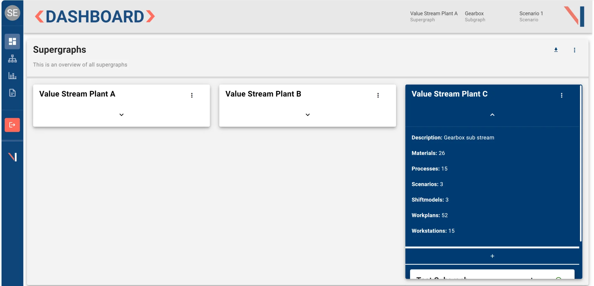Open Supergraphs panel more options menu
The height and width of the screenshot is (286, 594).
(575, 50)
